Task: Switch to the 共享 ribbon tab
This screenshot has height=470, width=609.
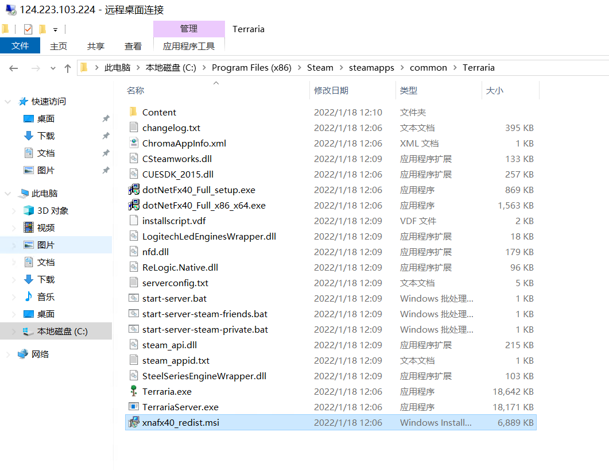Action: tap(96, 46)
